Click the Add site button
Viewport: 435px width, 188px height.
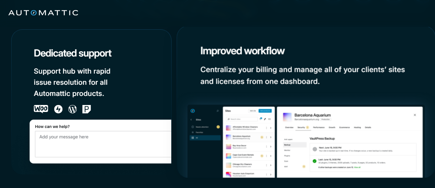pyautogui.click(x=253, y=111)
